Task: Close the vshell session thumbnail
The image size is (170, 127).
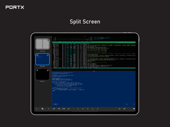Action: (48, 55)
